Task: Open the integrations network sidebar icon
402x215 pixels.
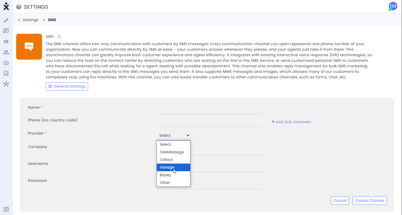Action: pyautogui.click(x=6, y=84)
